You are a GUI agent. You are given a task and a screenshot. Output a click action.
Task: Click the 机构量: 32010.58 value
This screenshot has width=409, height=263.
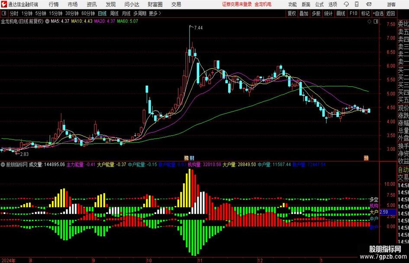(204, 165)
